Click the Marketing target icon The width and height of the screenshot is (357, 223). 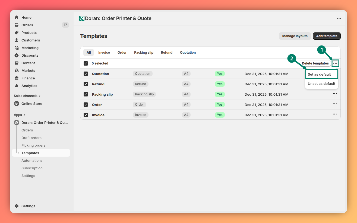[x=17, y=48]
